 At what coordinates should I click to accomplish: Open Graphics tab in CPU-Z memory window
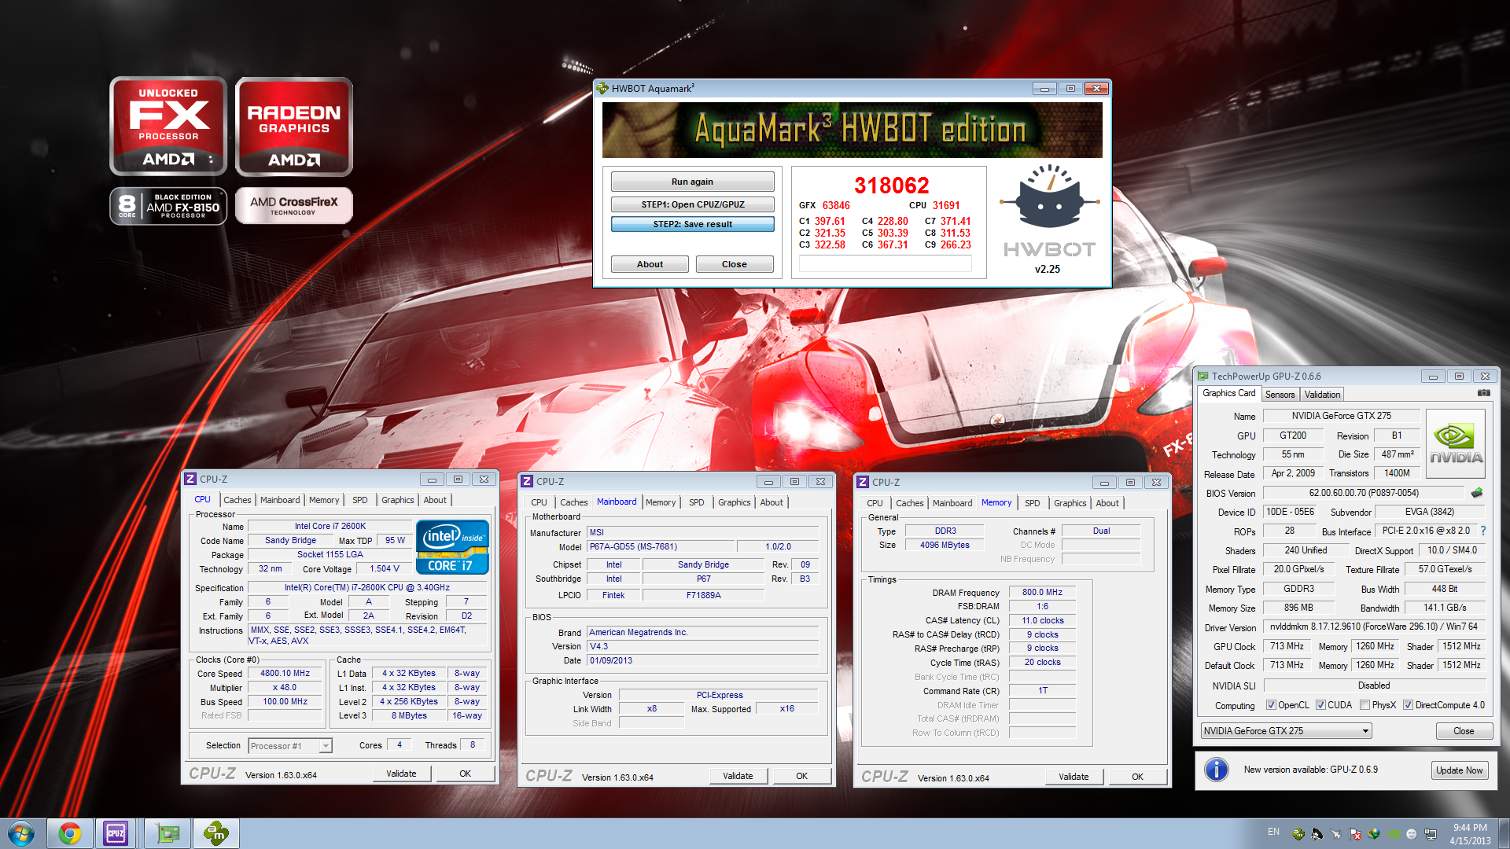[1070, 503]
